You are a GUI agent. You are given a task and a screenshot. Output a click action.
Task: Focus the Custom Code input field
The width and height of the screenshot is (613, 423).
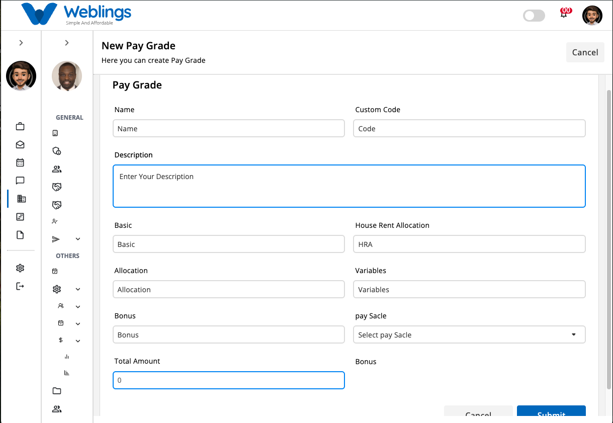[x=470, y=128]
